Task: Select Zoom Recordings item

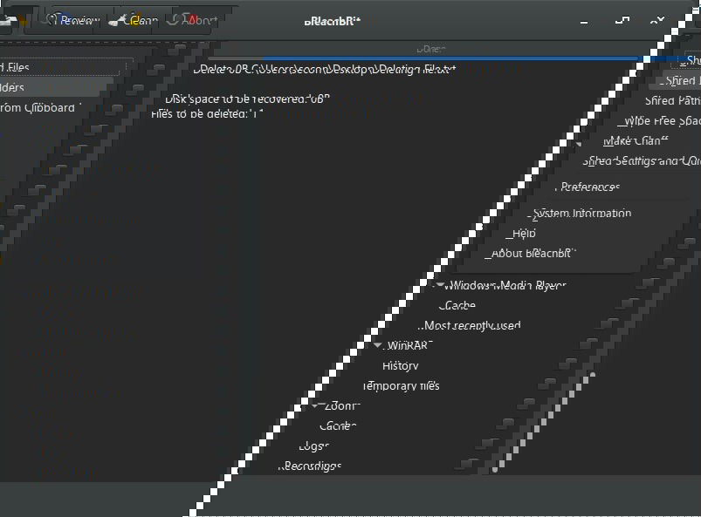Action: 310,466
